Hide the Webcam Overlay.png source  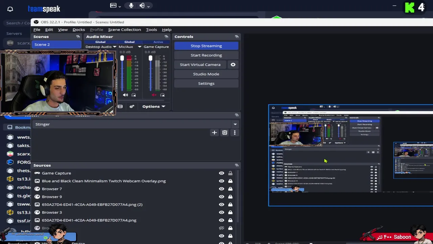(222, 181)
